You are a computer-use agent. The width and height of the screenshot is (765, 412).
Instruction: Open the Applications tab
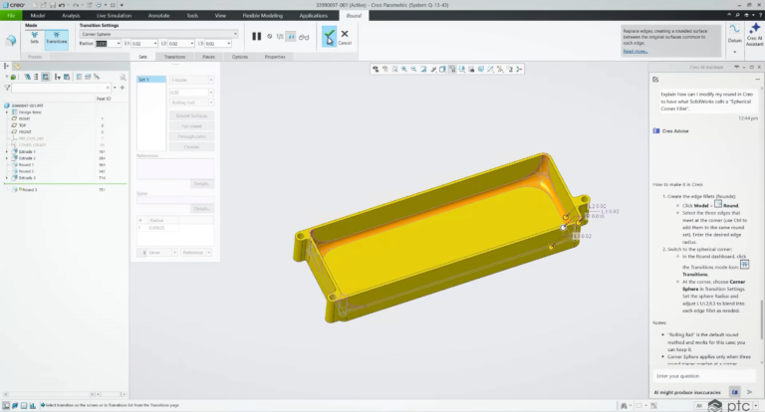click(313, 16)
